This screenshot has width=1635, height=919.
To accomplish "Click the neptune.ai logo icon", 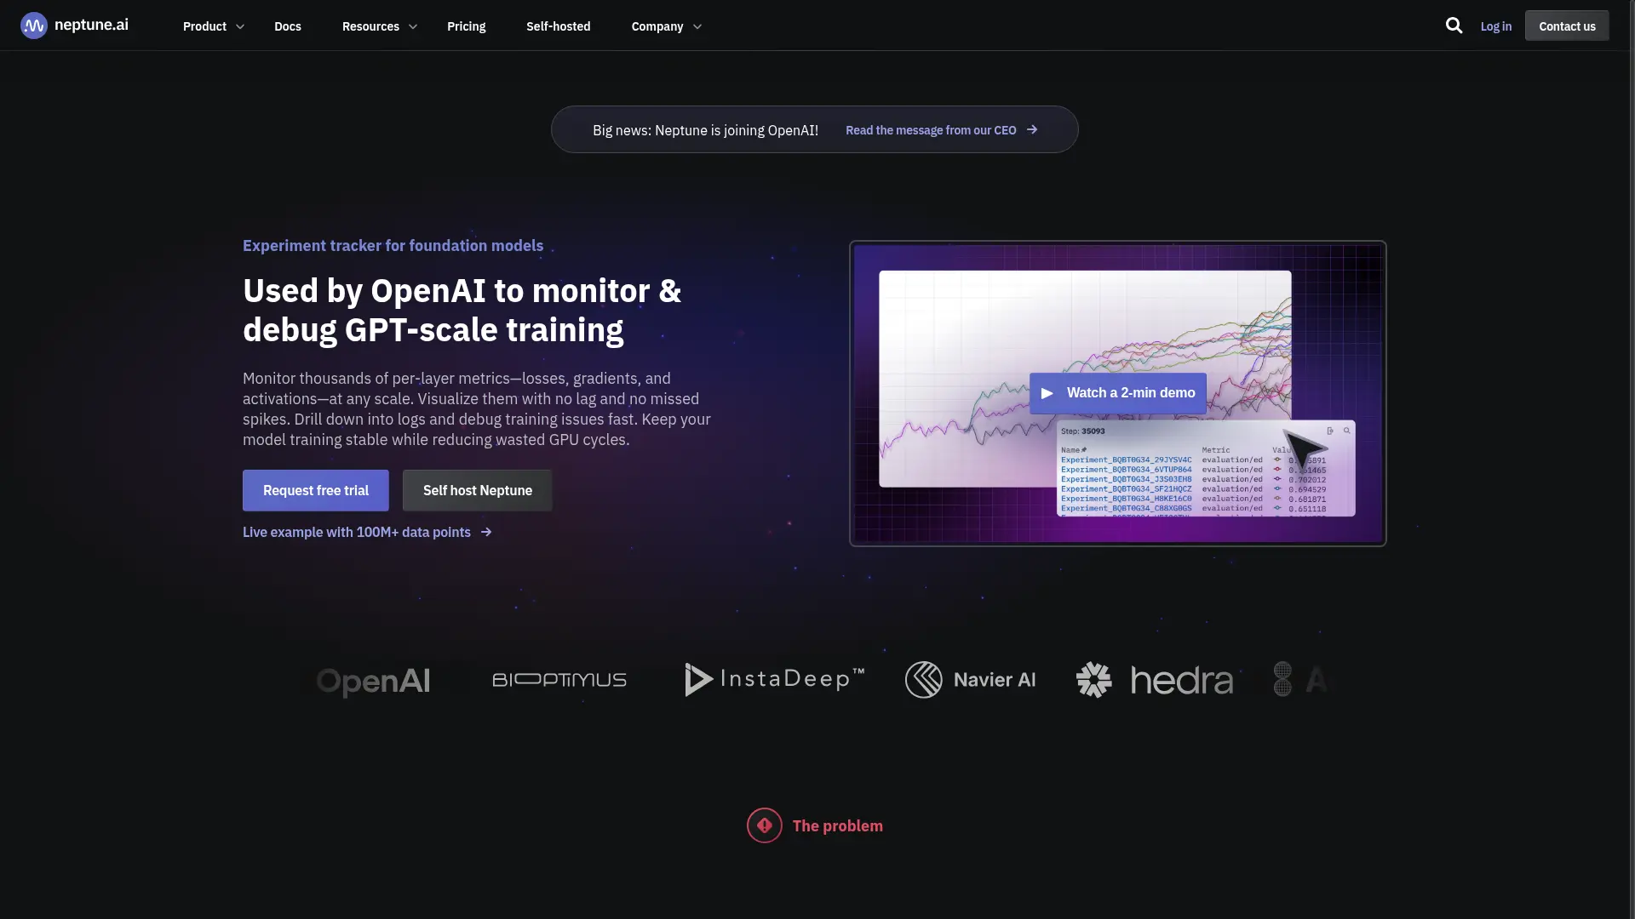I will point(34,26).
